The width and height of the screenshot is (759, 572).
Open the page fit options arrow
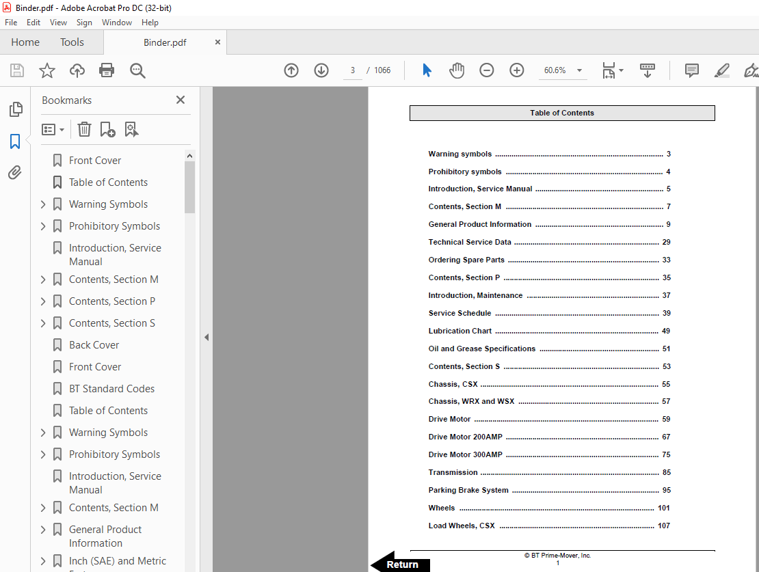coord(621,70)
